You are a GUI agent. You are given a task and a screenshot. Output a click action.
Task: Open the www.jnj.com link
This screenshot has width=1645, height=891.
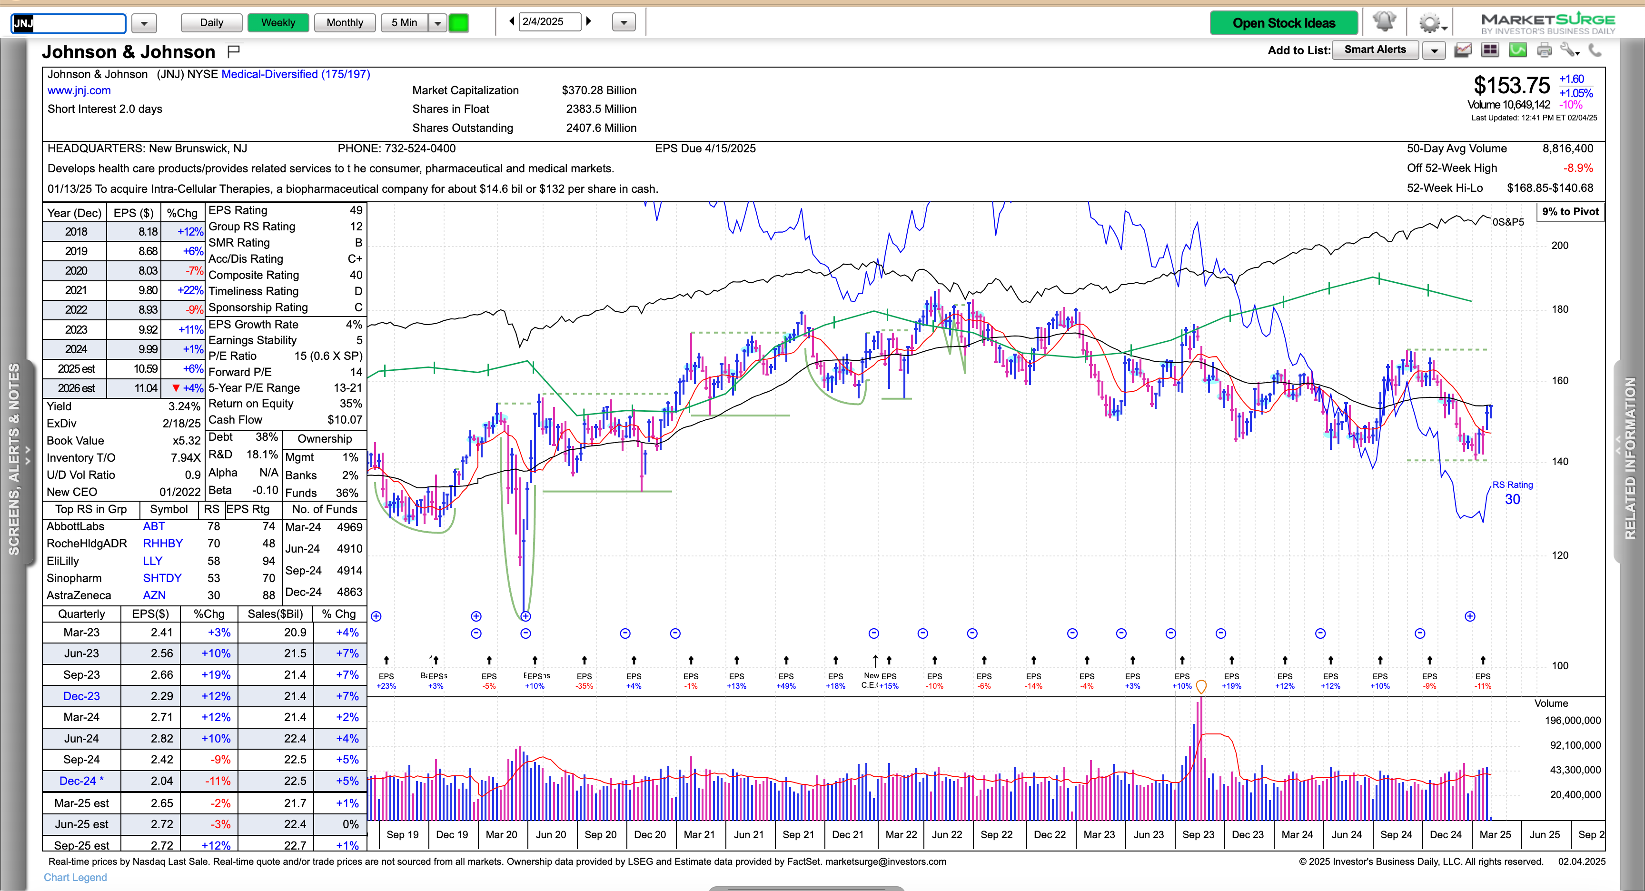point(79,91)
